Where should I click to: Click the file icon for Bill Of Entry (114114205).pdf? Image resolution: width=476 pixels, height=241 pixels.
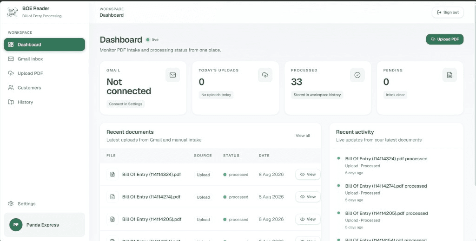click(112, 219)
